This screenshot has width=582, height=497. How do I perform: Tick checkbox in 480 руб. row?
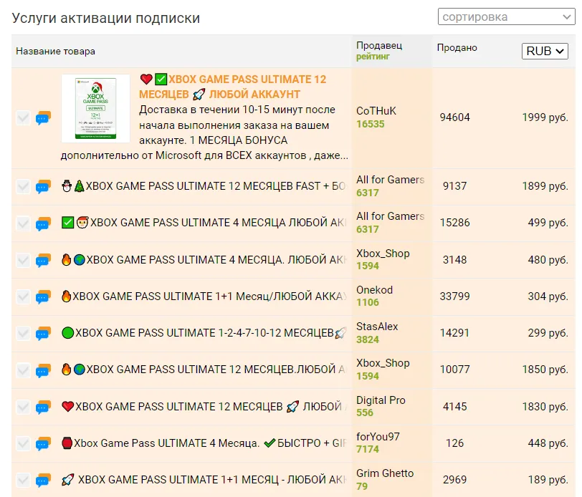[23, 260]
